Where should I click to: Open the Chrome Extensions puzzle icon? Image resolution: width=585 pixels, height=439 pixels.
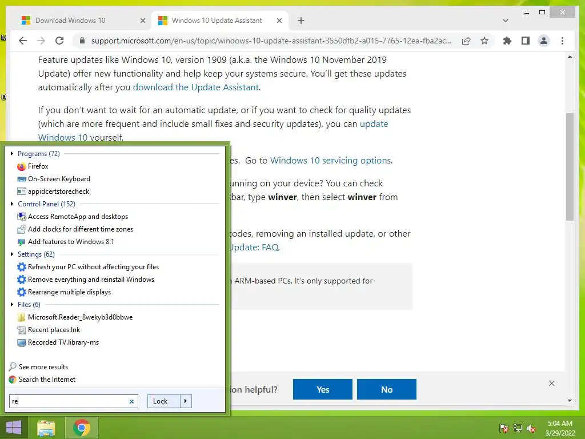(507, 41)
